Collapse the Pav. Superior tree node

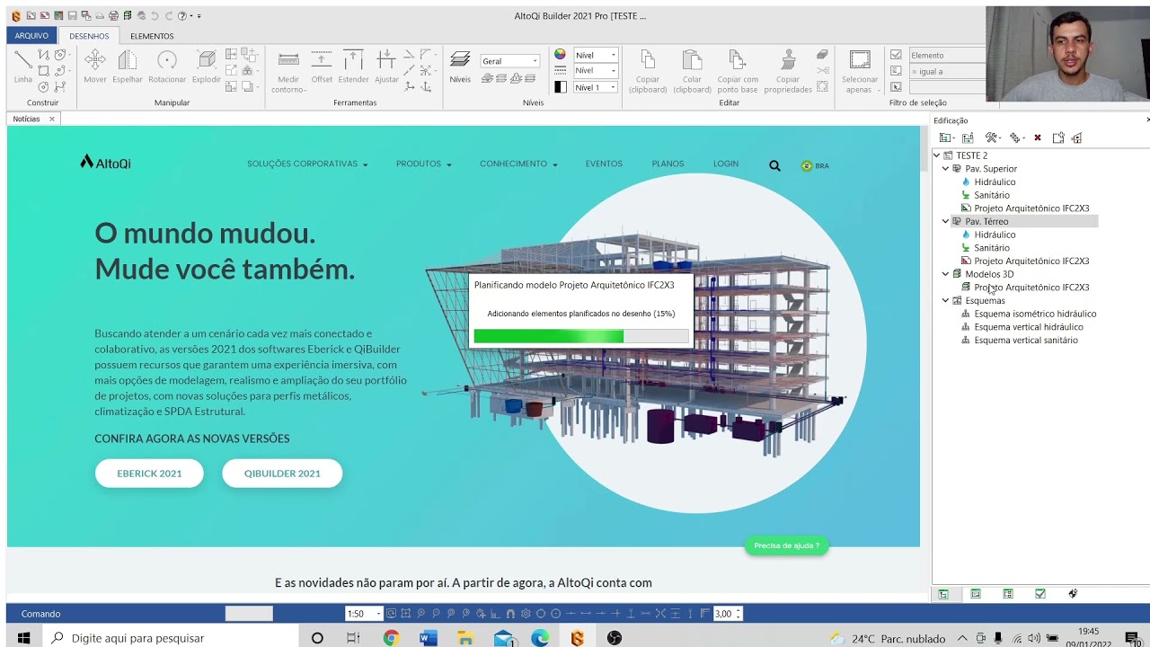click(945, 169)
